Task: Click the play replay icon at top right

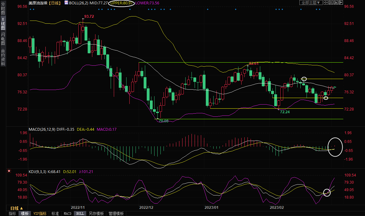Action: tap(335, 3)
